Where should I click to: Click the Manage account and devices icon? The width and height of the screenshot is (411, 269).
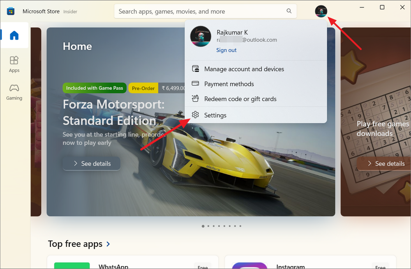195,69
